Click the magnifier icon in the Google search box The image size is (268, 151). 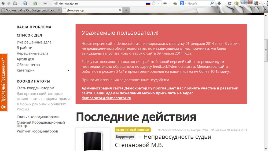click(x=212, y=3)
